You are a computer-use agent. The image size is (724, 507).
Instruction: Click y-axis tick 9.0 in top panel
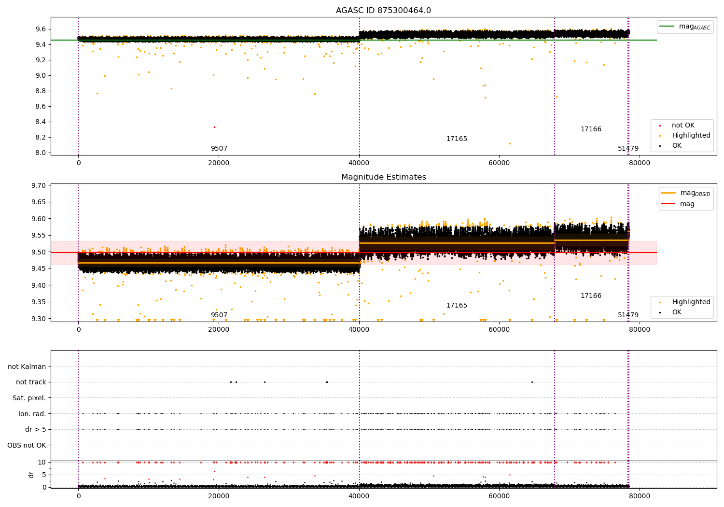[x=41, y=76]
